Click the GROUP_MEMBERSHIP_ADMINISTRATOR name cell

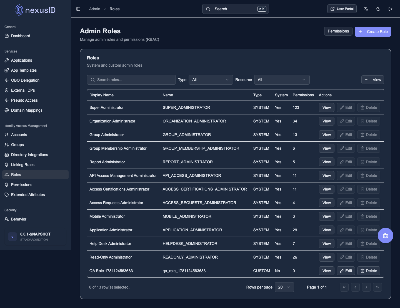pos(201,148)
